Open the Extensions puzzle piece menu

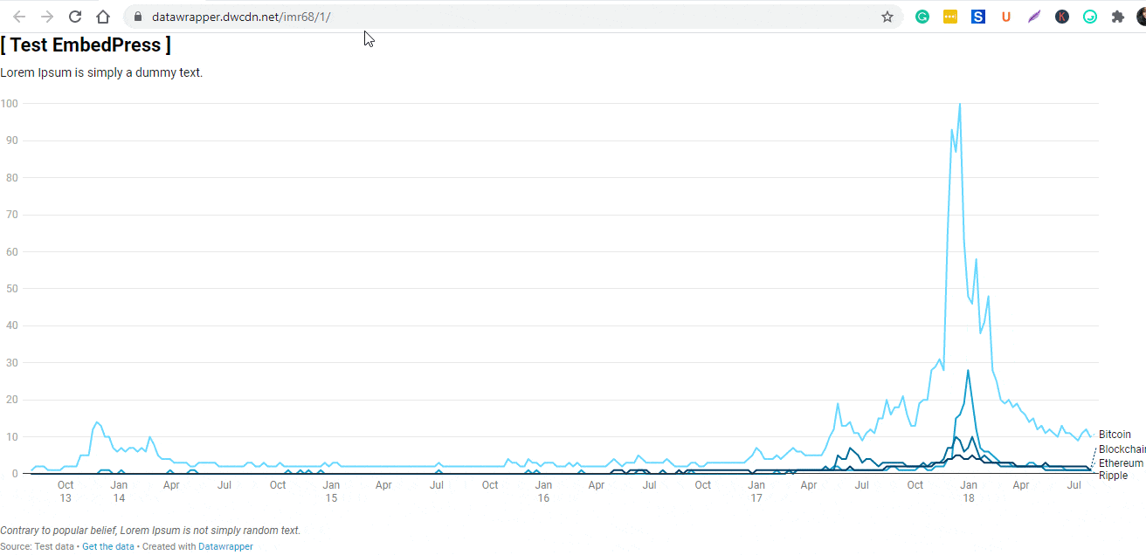[x=1118, y=17]
